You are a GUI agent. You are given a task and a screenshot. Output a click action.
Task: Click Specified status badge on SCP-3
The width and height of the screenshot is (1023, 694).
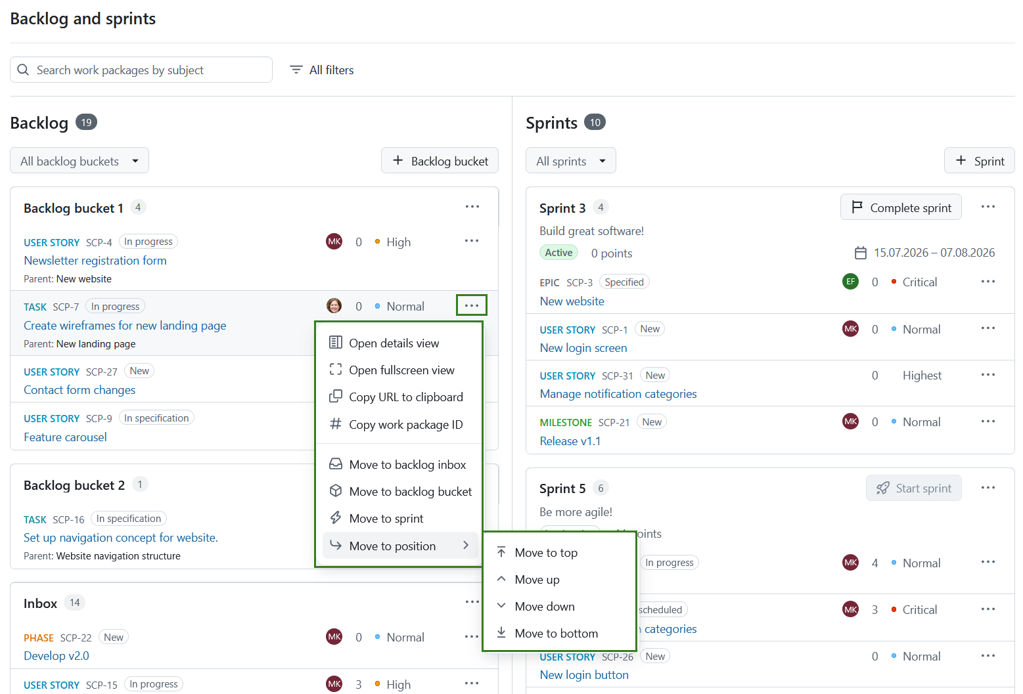624,282
